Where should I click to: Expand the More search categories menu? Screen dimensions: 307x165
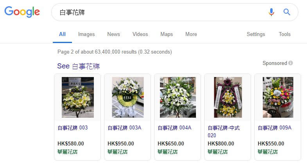(191, 34)
